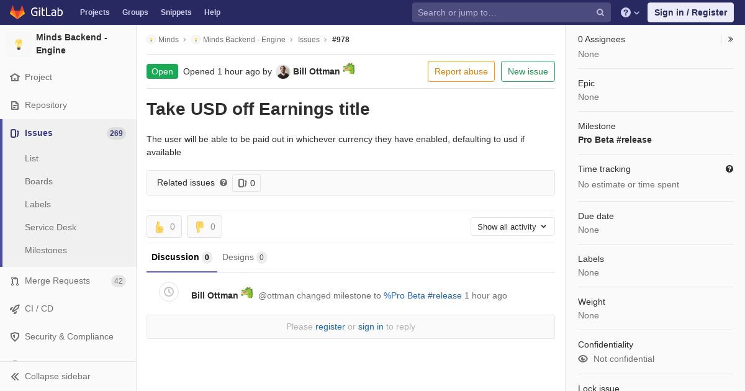Click the Issues icon in sidebar
Image resolution: width=745 pixels, height=391 pixels.
tap(15, 133)
